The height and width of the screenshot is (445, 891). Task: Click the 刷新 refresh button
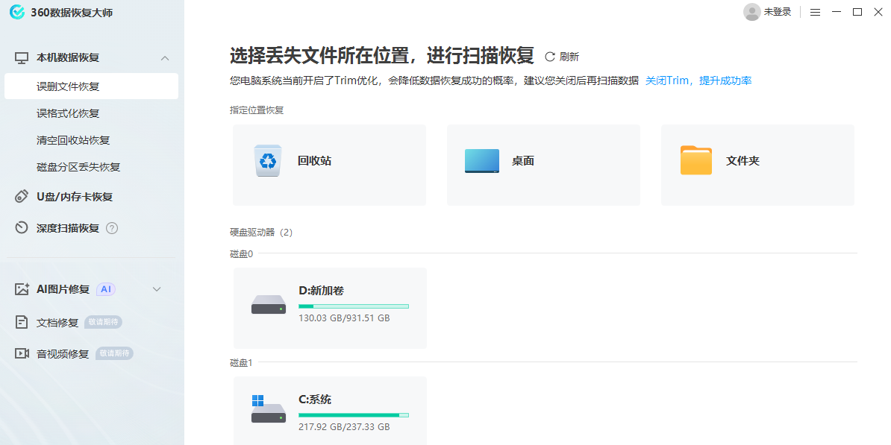click(x=562, y=57)
